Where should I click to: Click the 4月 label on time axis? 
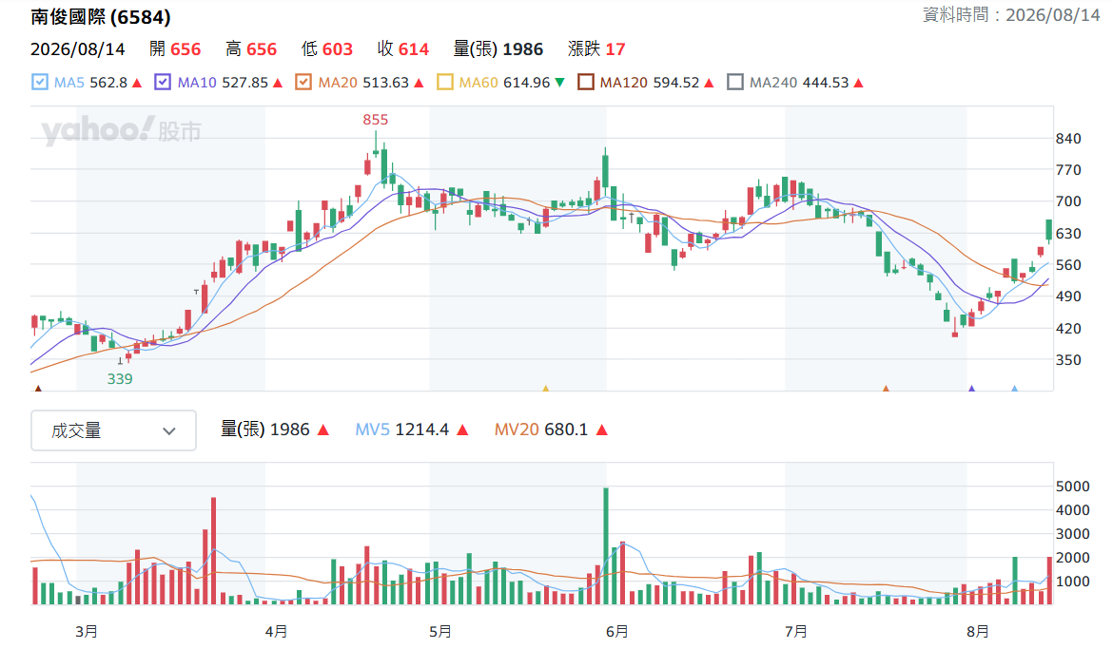tap(276, 631)
